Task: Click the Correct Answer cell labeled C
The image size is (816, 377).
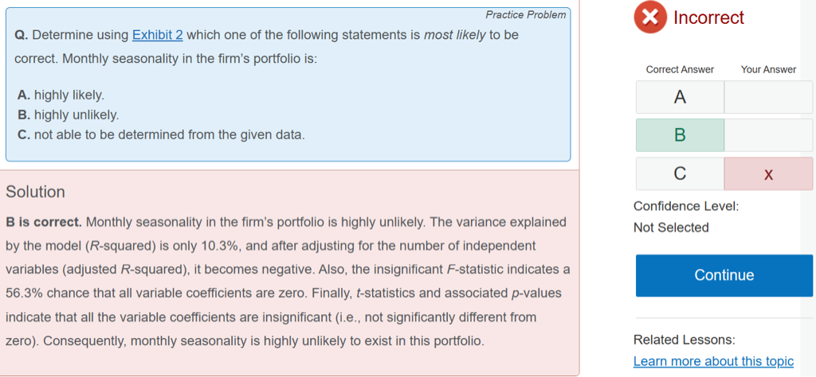Action: click(680, 174)
